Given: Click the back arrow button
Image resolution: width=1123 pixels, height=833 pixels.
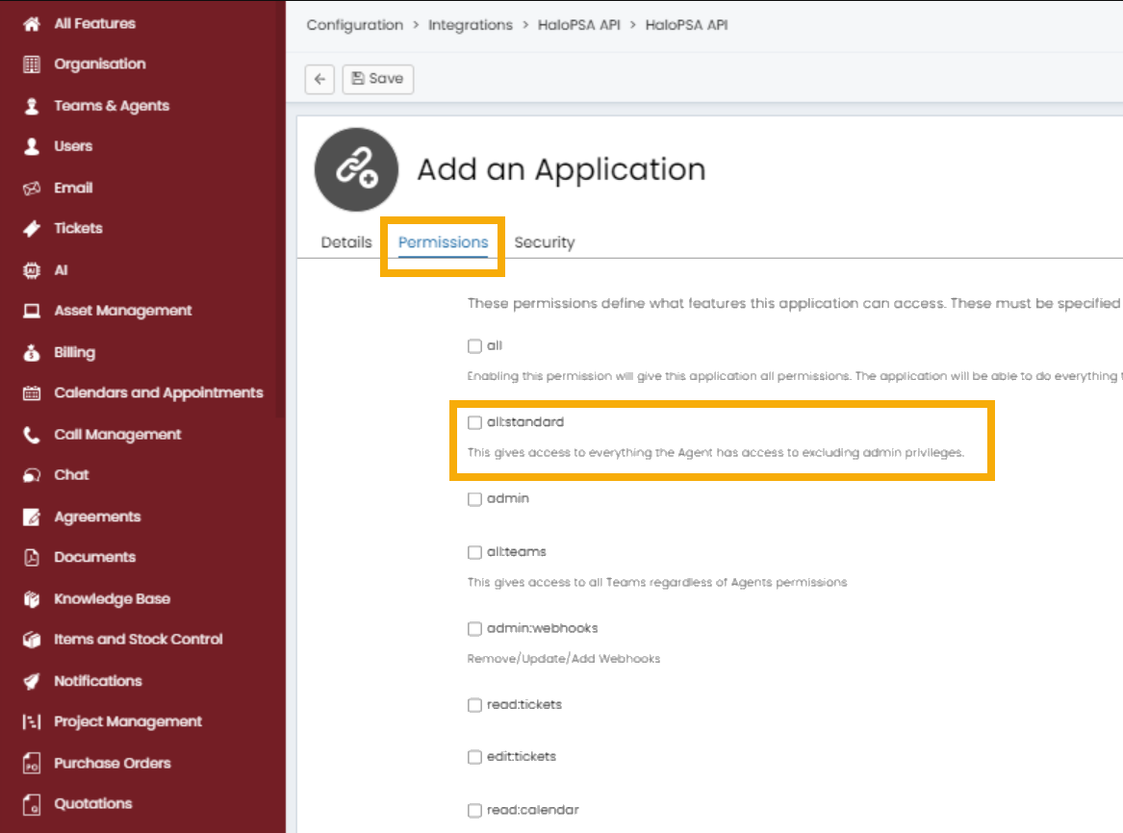Looking at the screenshot, I should click(319, 79).
